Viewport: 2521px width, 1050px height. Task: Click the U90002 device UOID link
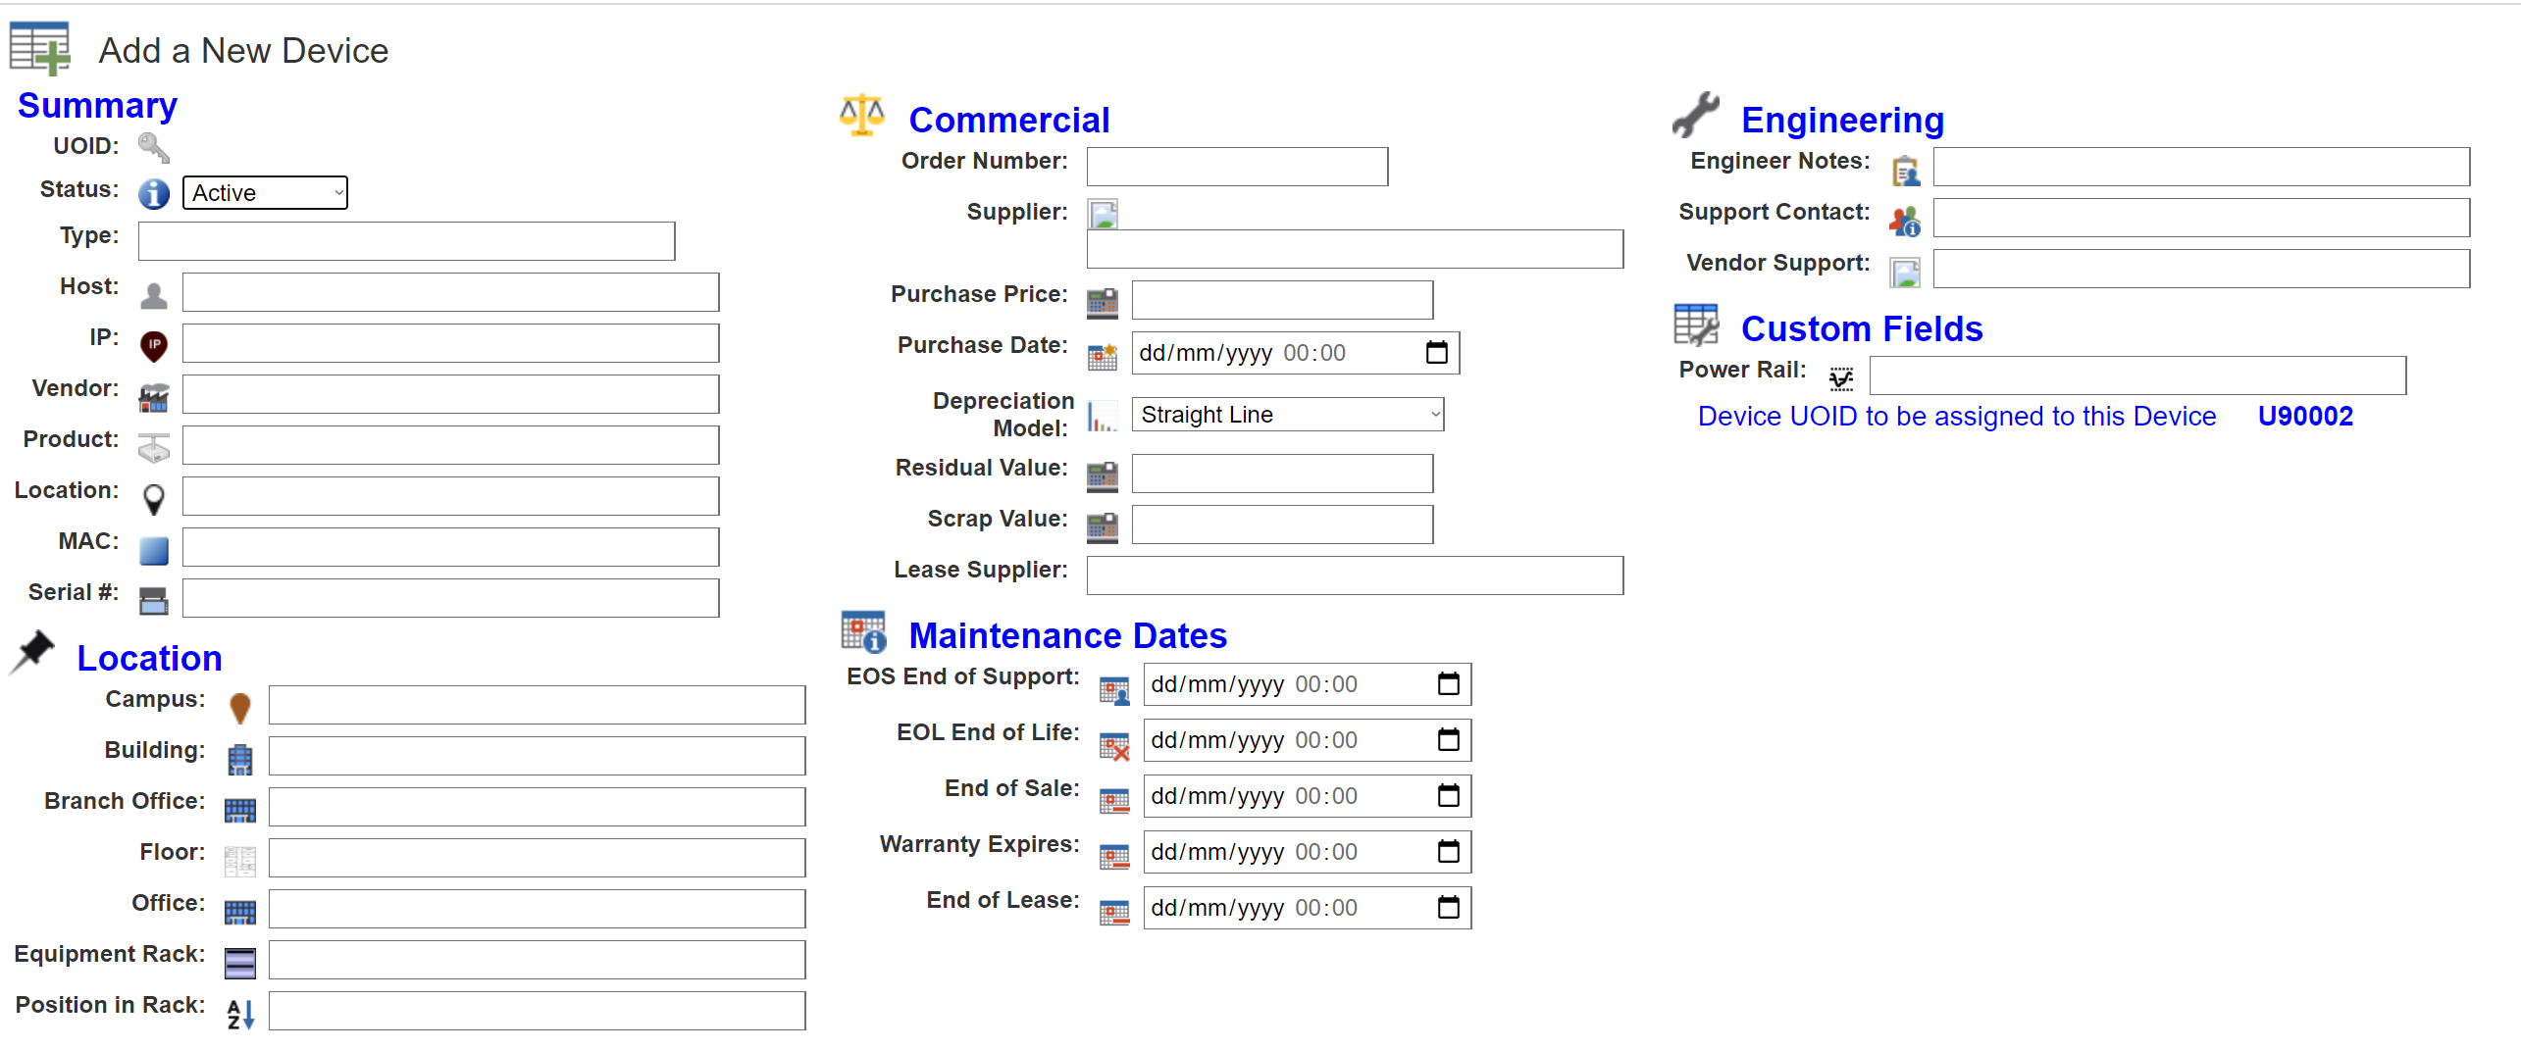click(2305, 416)
